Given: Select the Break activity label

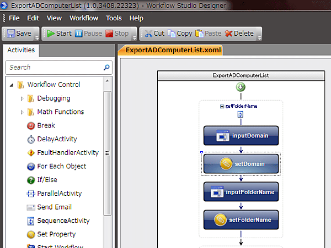Looking at the screenshot, I should [46, 125].
